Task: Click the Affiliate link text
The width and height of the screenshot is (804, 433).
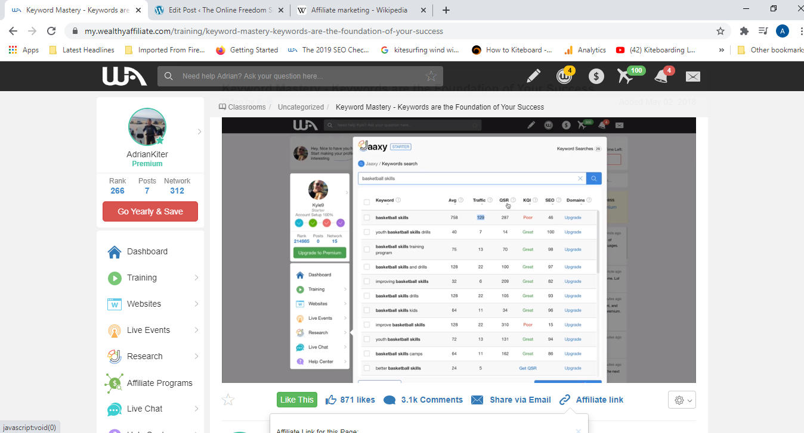Action: [599, 400]
